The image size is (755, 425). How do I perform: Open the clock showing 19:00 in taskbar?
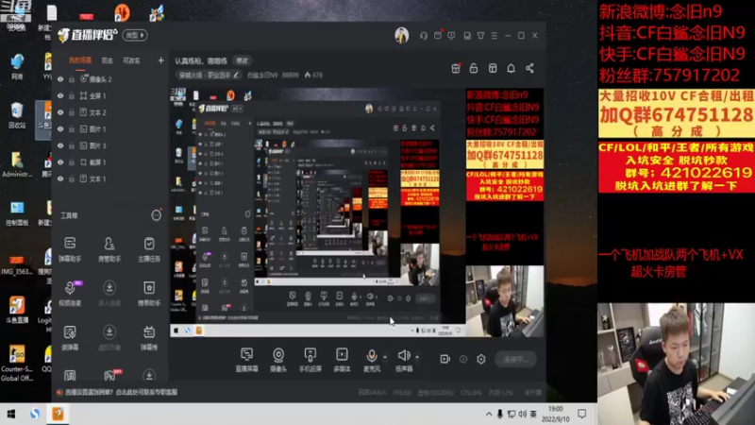tap(555, 414)
